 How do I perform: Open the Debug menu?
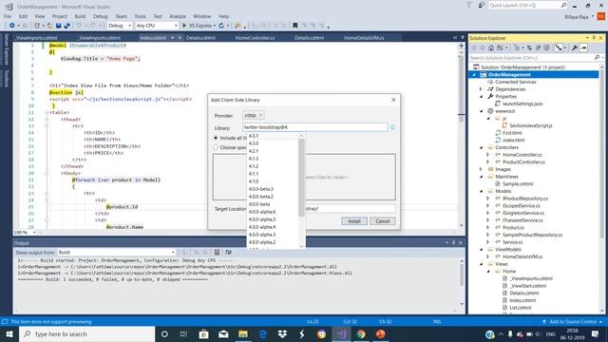point(100,16)
